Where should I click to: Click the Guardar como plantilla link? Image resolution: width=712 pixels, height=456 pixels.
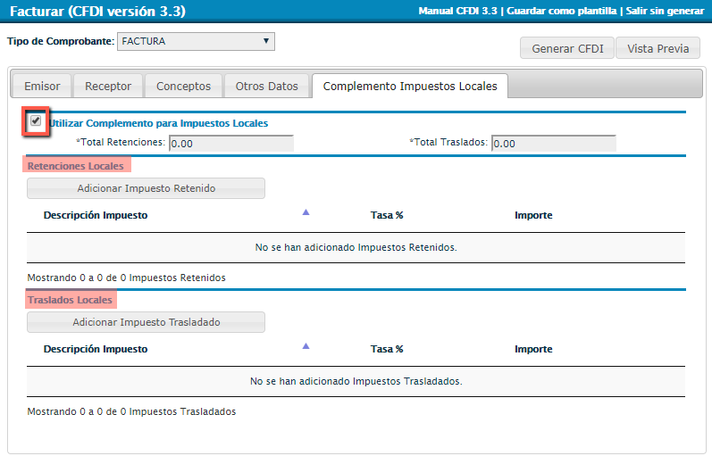(x=563, y=11)
